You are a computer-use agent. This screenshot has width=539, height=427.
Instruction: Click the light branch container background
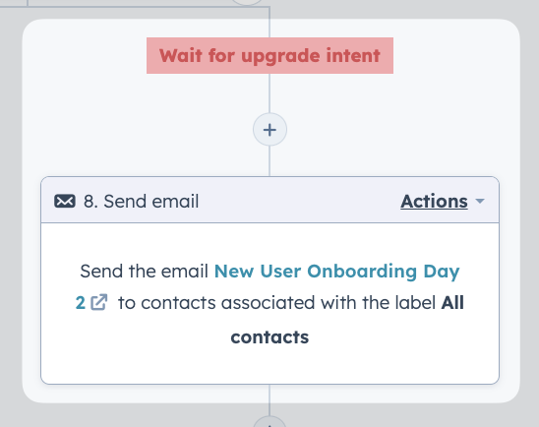point(103,103)
